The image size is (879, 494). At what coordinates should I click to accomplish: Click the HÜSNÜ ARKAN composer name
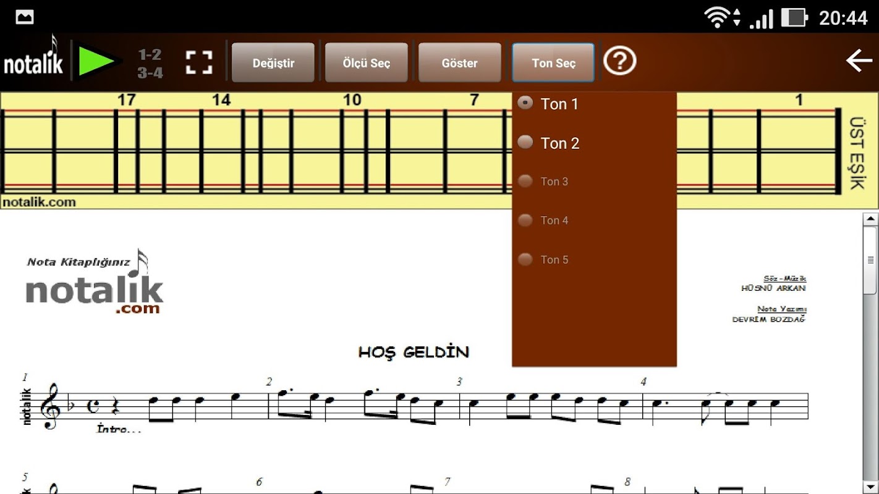[773, 288]
